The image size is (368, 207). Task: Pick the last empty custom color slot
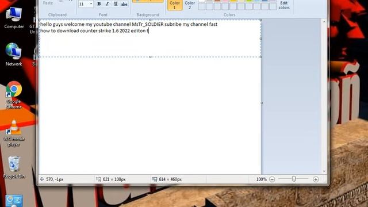[273, 6]
